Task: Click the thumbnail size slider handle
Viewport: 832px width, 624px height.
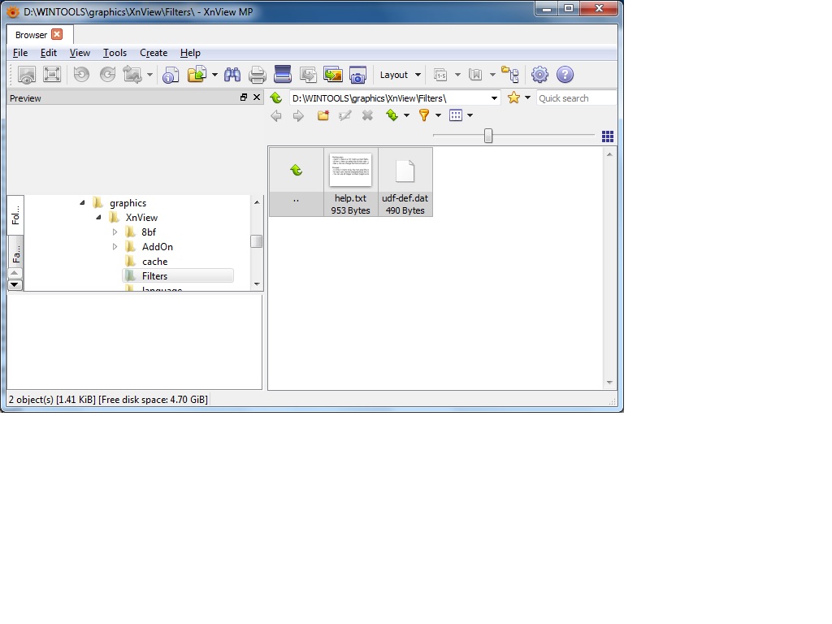Action: click(488, 136)
